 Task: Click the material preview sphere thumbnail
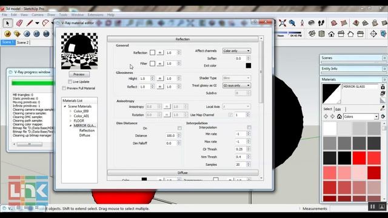coord(79,51)
